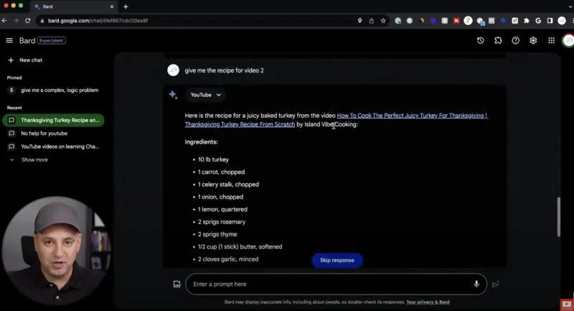Expand Show more recent chats
This screenshot has width=574, height=311.
pos(34,159)
